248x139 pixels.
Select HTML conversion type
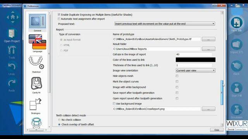click(61, 45)
